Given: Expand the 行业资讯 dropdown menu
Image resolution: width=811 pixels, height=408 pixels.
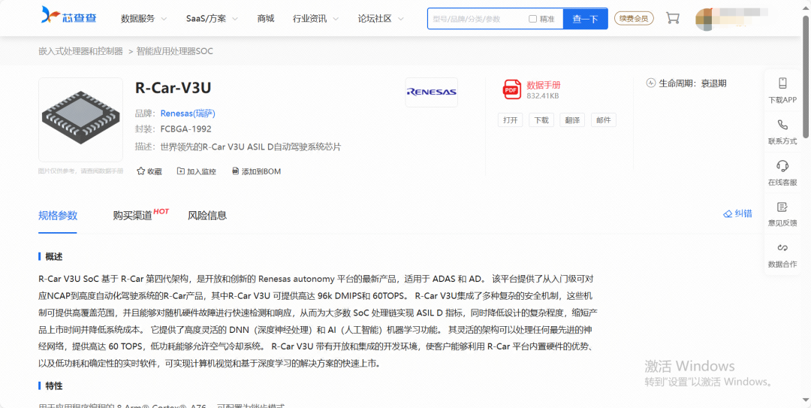Looking at the screenshot, I should tap(315, 19).
